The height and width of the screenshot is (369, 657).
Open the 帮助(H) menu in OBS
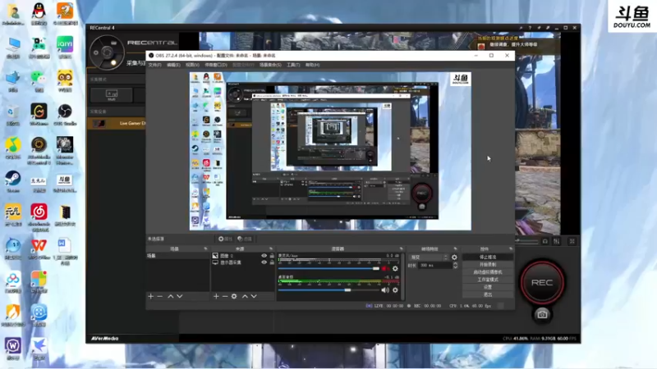point(312,65)
